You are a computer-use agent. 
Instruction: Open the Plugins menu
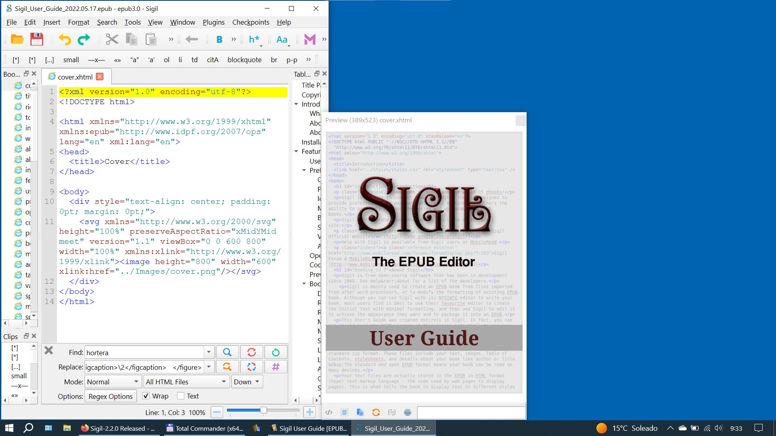[x=213, y=22]
